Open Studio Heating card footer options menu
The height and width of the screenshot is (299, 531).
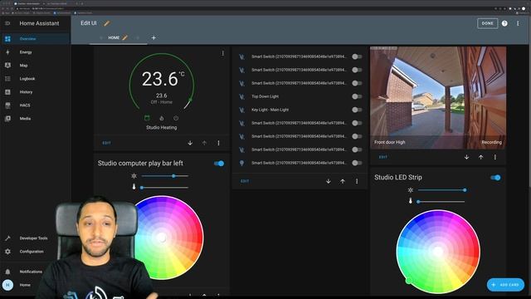pyautogui.click(x=218, y=143)
